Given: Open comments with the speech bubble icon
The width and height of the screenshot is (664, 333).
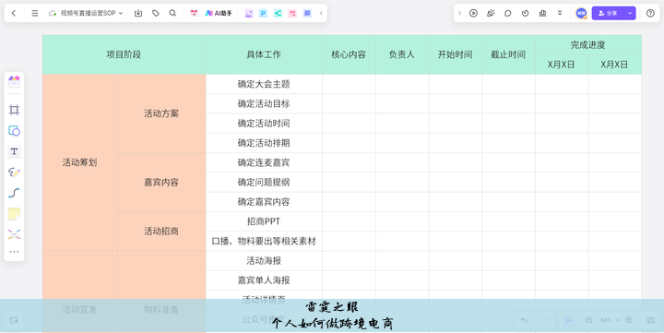Looking at the screenshot, I should (508, 13).
